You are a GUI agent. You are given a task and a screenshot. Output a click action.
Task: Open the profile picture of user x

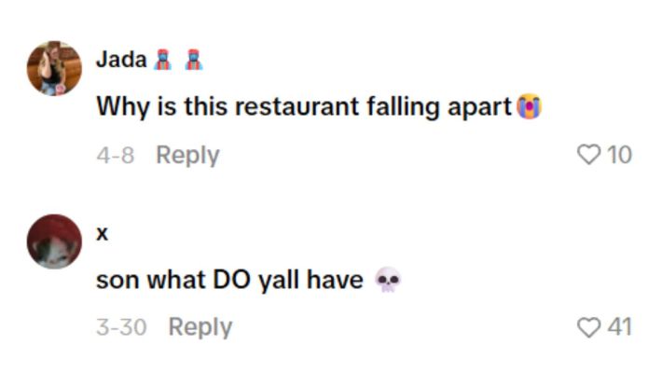tap(54, 241)
